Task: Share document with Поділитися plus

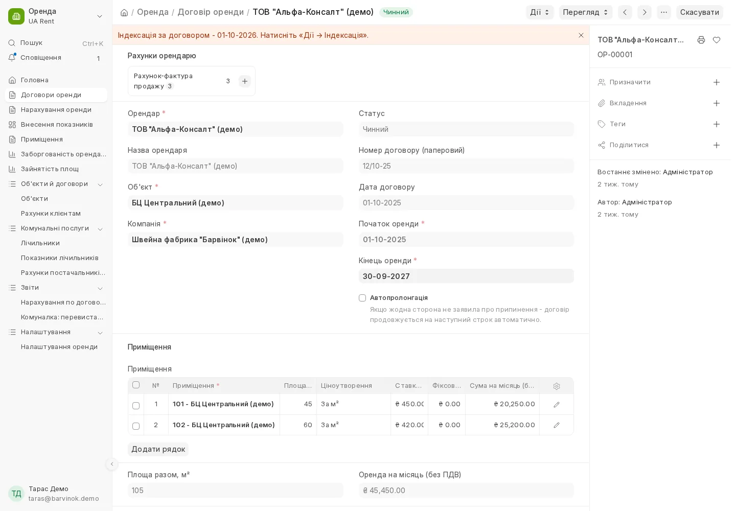Action: pos(717,145)
